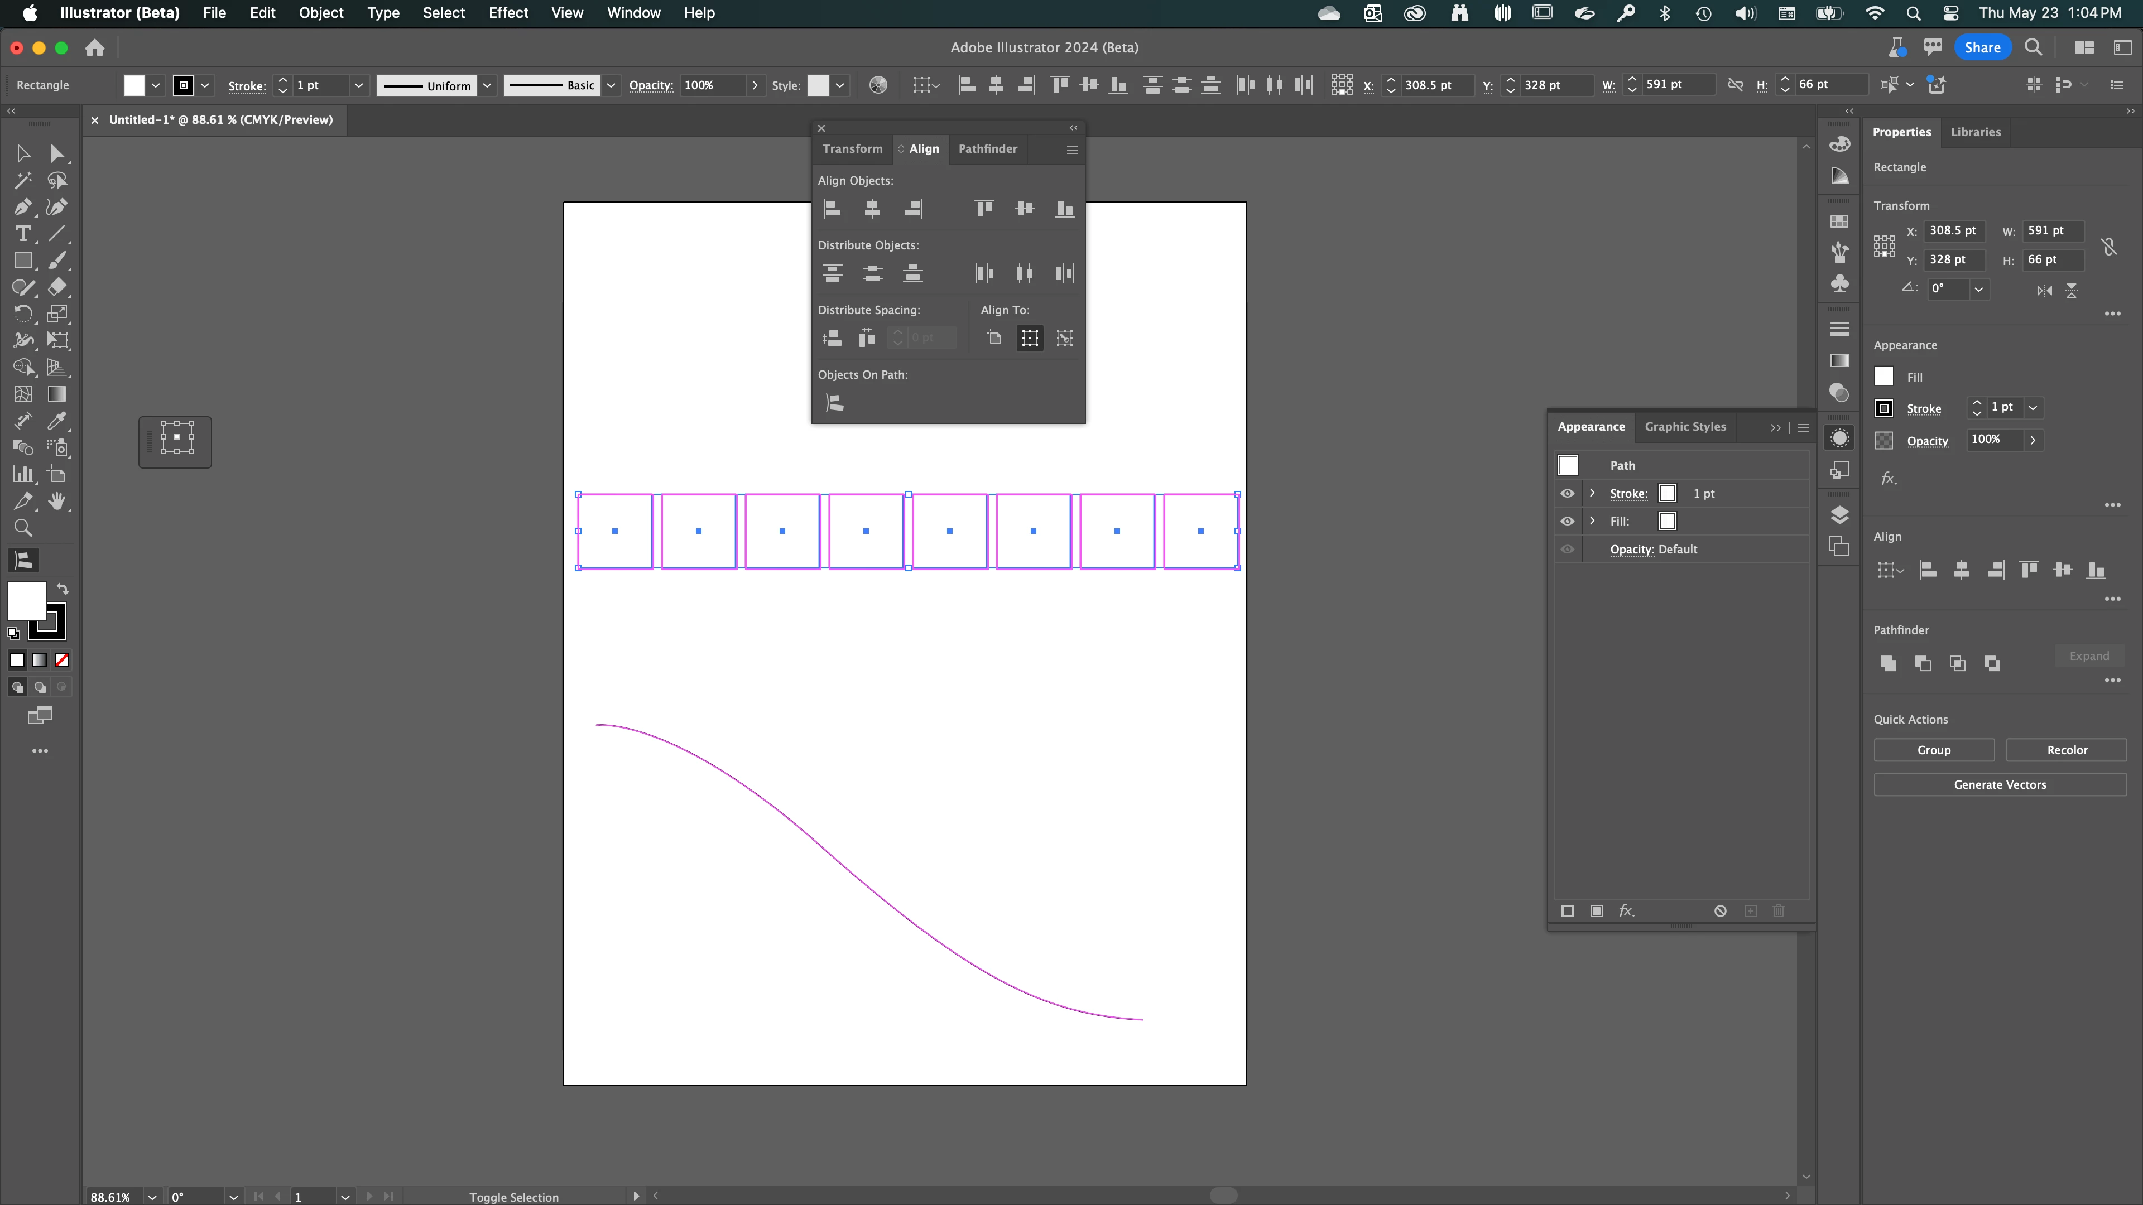
Task: Hide the Stroke attribute visibility eye
Action: coord(1567,493)
